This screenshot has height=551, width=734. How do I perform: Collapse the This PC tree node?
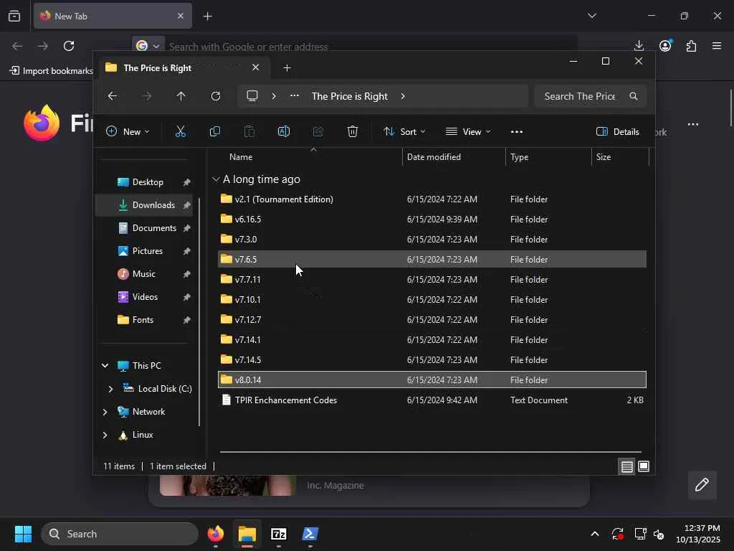click(105, 365)
